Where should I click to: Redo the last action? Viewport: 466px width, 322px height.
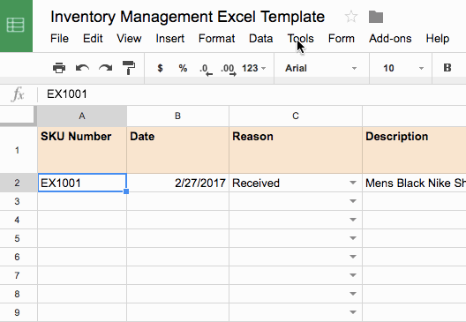point(106,68)
